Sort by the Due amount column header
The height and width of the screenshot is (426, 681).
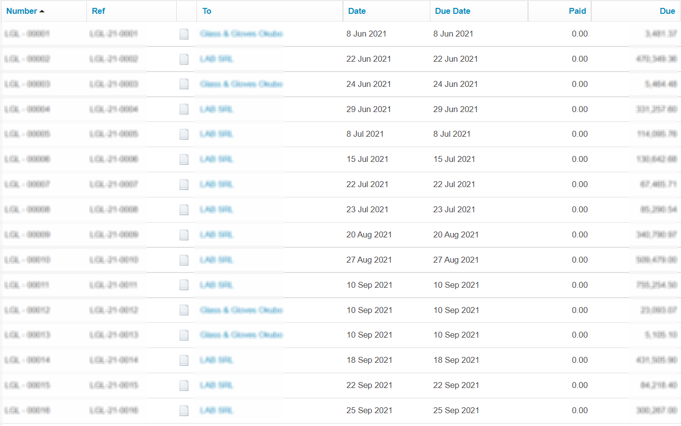click(x=667, y=11)
